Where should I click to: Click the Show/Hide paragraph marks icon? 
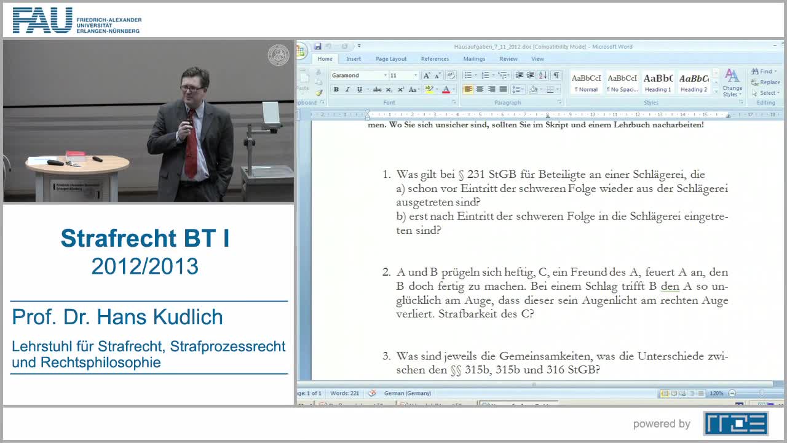(x=556, y=75)
